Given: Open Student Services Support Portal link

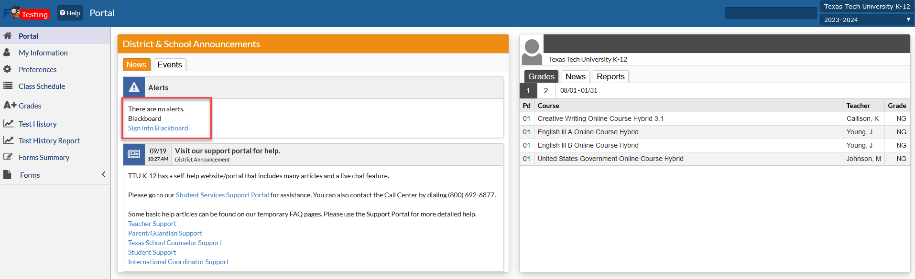Looking at the screenshot, I should tap(222, 195).
